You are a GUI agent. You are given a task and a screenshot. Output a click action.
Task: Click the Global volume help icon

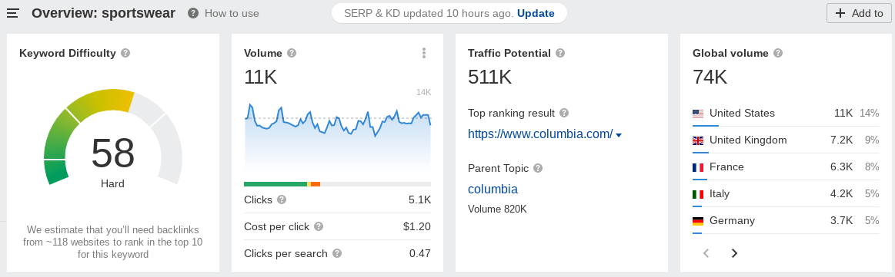[x=778, y=53]
